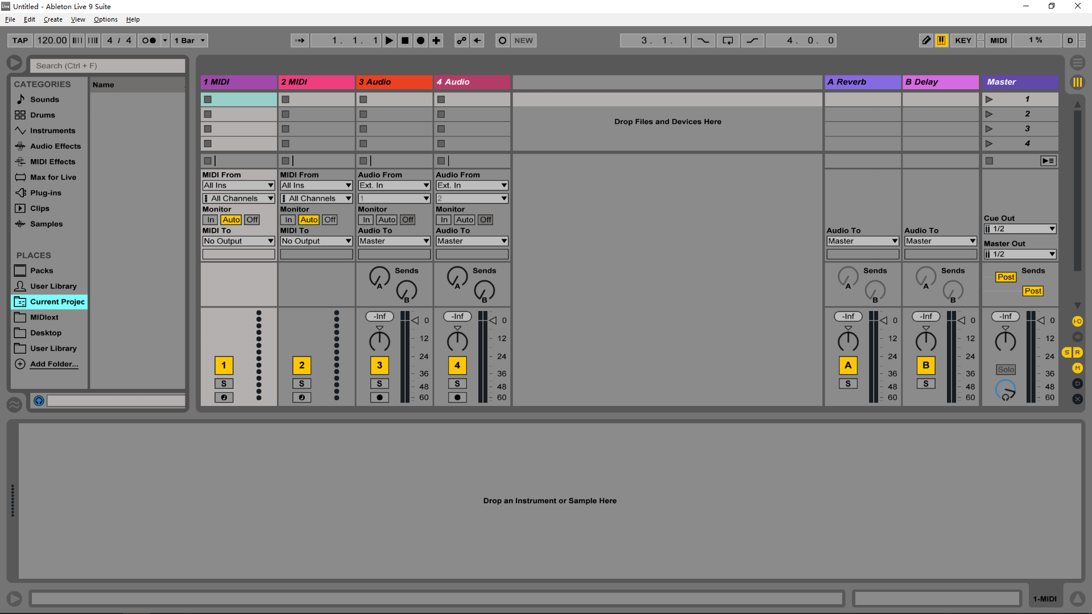Arm track 3 Audio for recording
Screen dimensions: 1092x614
(379, 397)
